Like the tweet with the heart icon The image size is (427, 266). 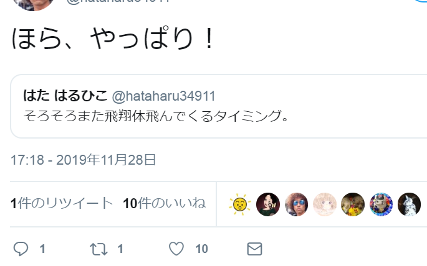click(176, 249)
